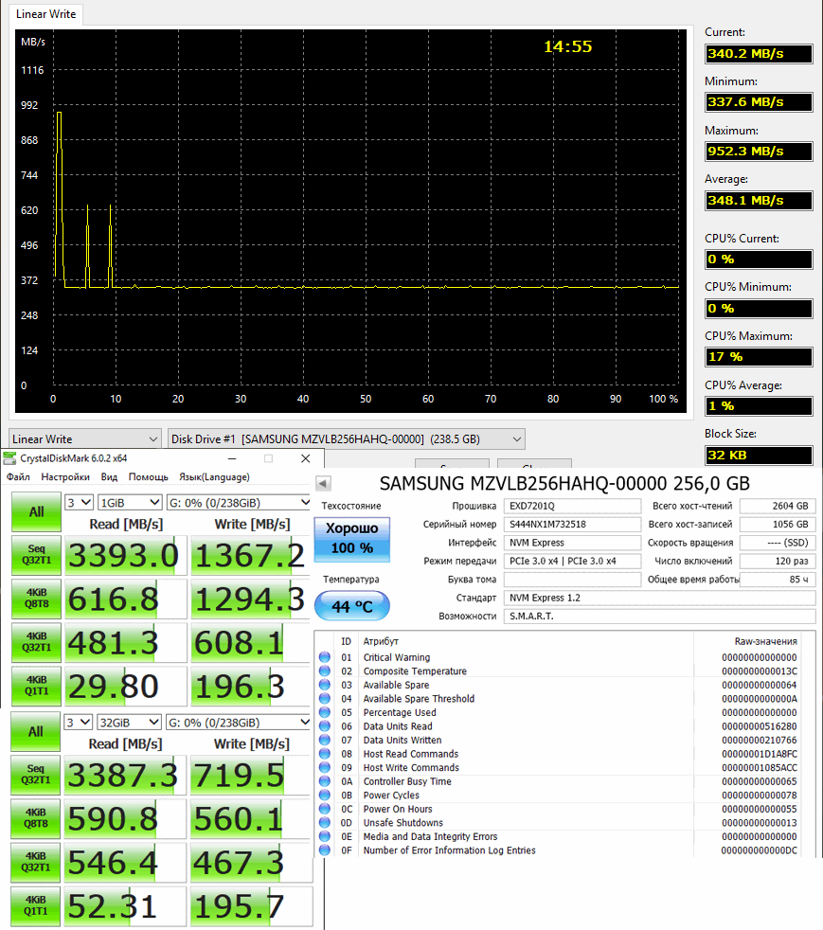Click the Raw-значения column header
This screenshot has height=930, width=823.
pos(765,641)
